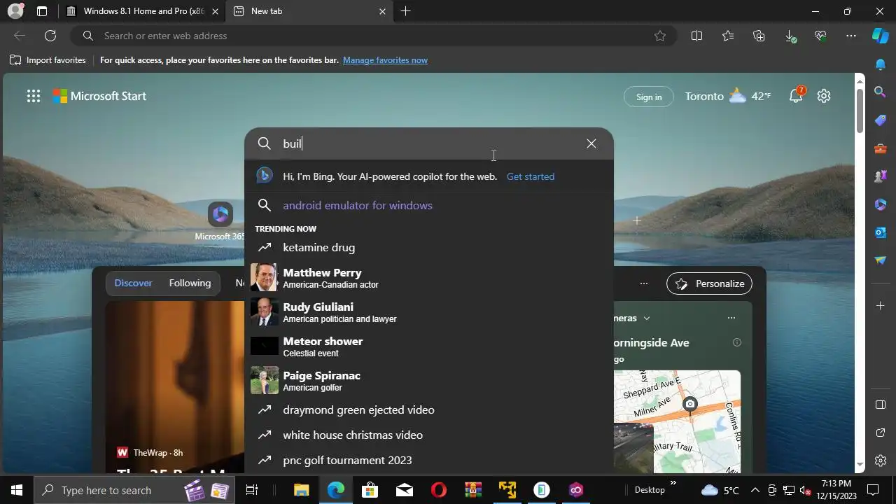This screenshot has width=896, height=504.
Task: Open Manage favorites now link
Action: coord(385,60)
